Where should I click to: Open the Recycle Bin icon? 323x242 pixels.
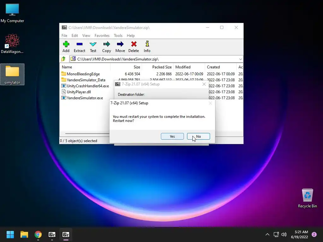(x=307, y=198)
